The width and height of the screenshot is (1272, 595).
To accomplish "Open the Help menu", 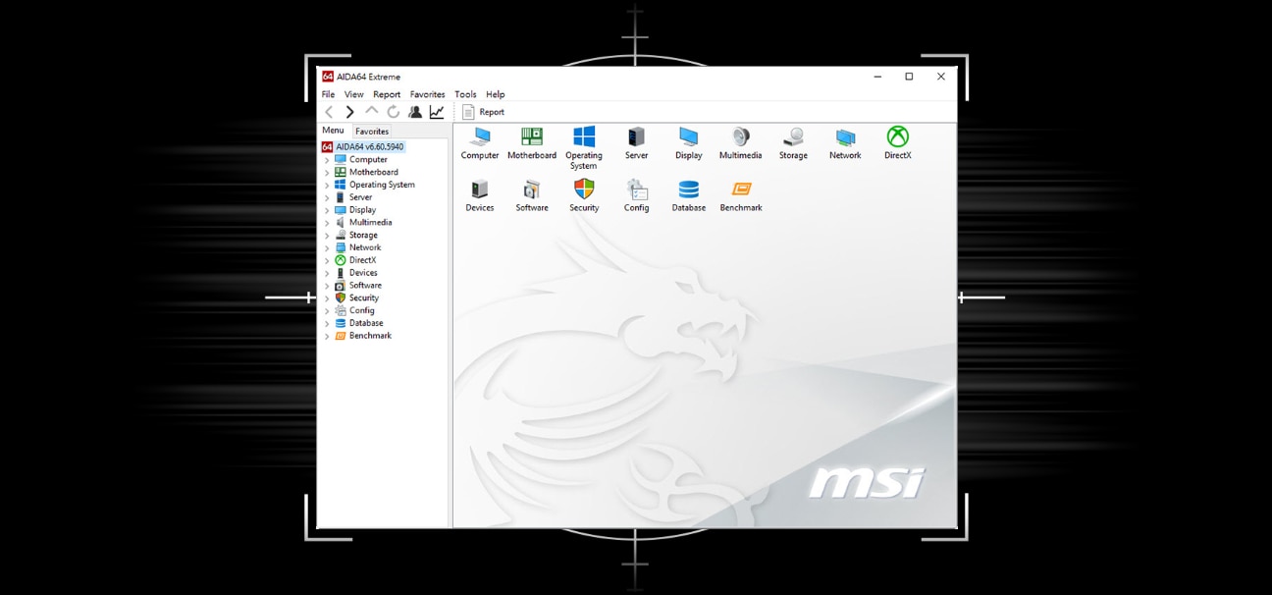I will tap(496, 94).
